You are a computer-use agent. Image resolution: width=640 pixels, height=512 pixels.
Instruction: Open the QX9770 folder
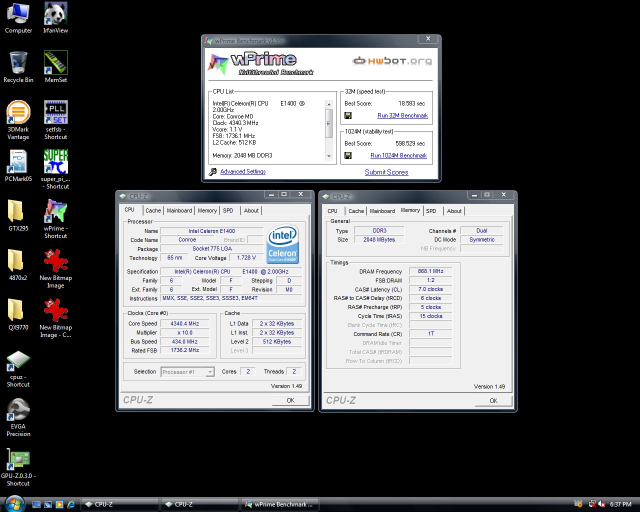pyautogui.click(x=18, y=314)
